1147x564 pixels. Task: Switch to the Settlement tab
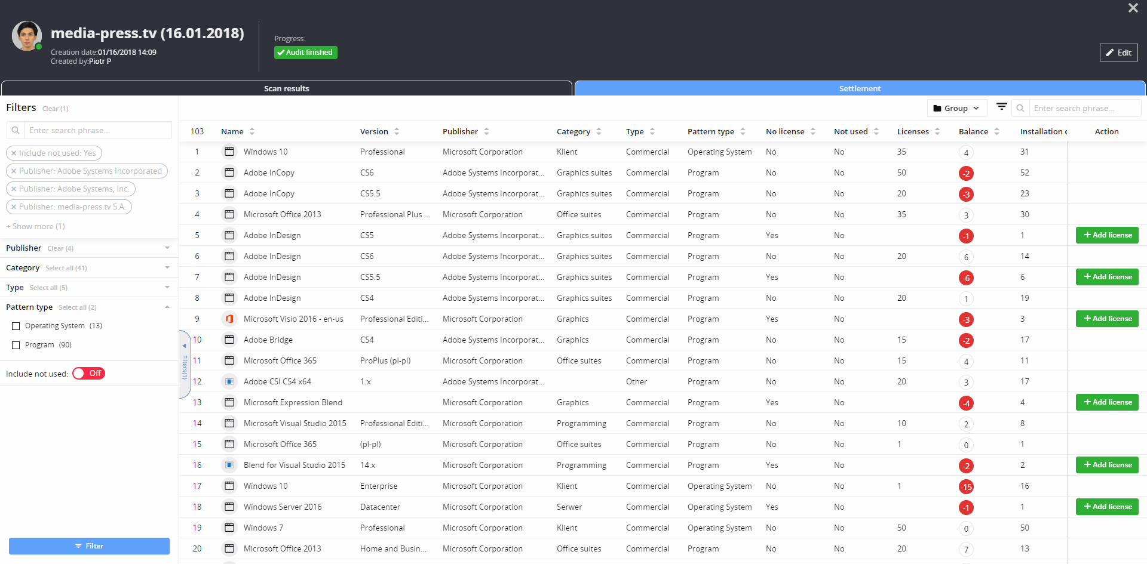point(860,88)
